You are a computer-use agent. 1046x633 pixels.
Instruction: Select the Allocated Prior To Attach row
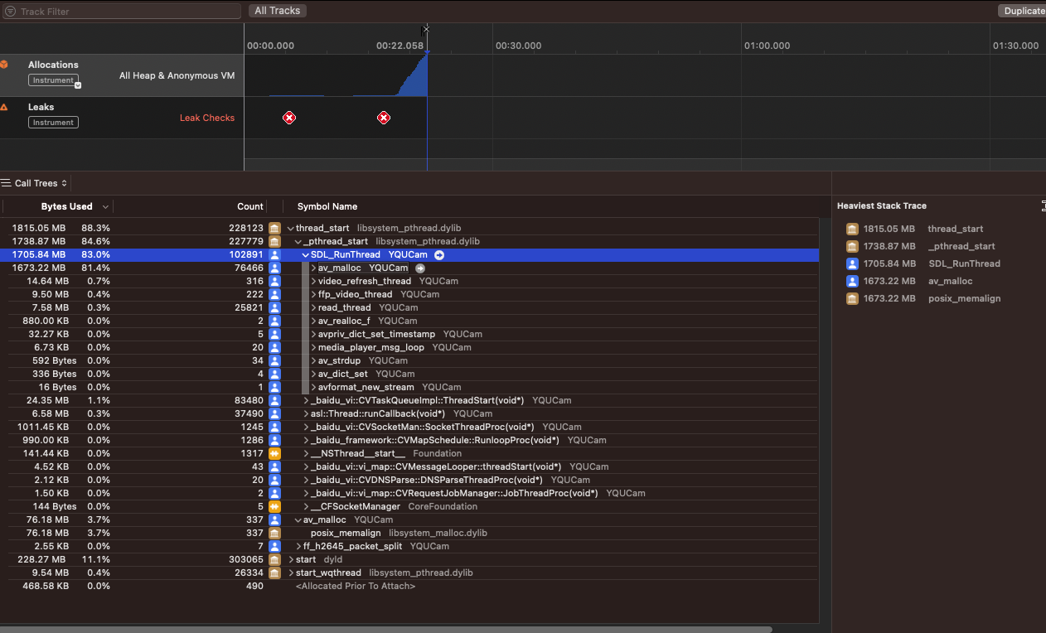click(x=409, y=586)
